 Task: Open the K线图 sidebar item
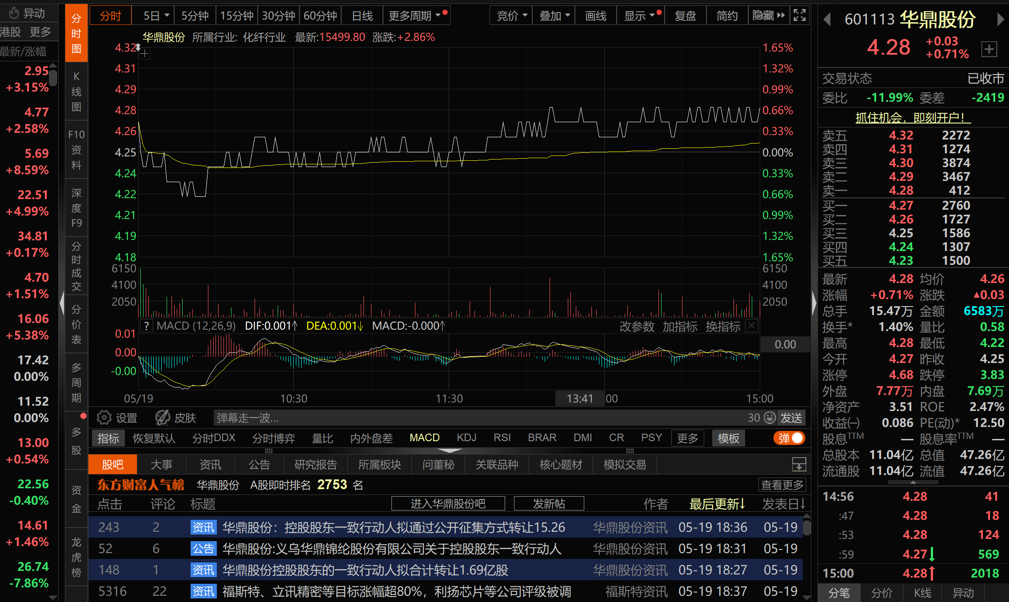point(76,92)
